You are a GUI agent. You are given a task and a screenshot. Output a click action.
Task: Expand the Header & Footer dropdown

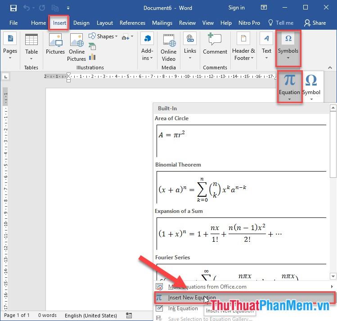(x=243, y=47)
